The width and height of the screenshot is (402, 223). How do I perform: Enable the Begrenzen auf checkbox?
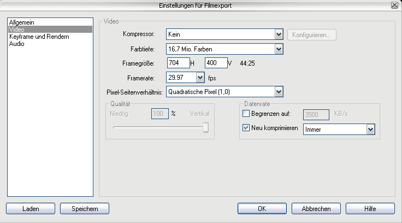(246, 114)
